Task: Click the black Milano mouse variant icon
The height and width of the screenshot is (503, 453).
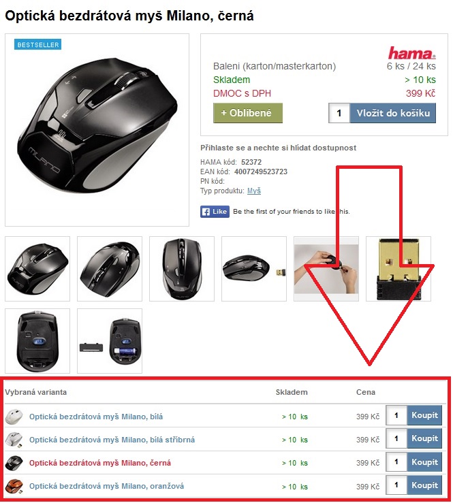Action: [x=14, y=463]
